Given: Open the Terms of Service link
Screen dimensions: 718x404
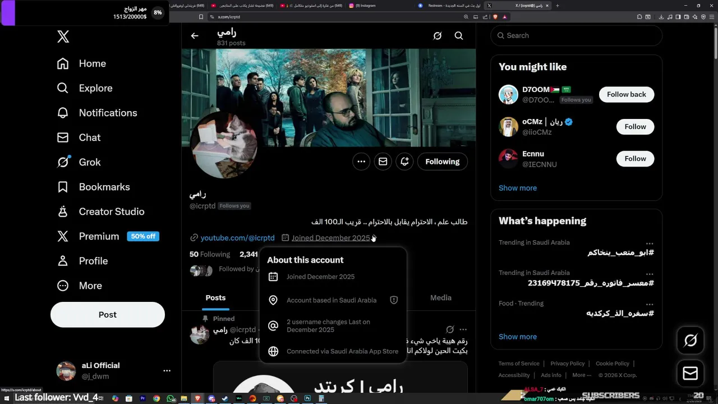Looking at the screenshot, I should point(519,364).
